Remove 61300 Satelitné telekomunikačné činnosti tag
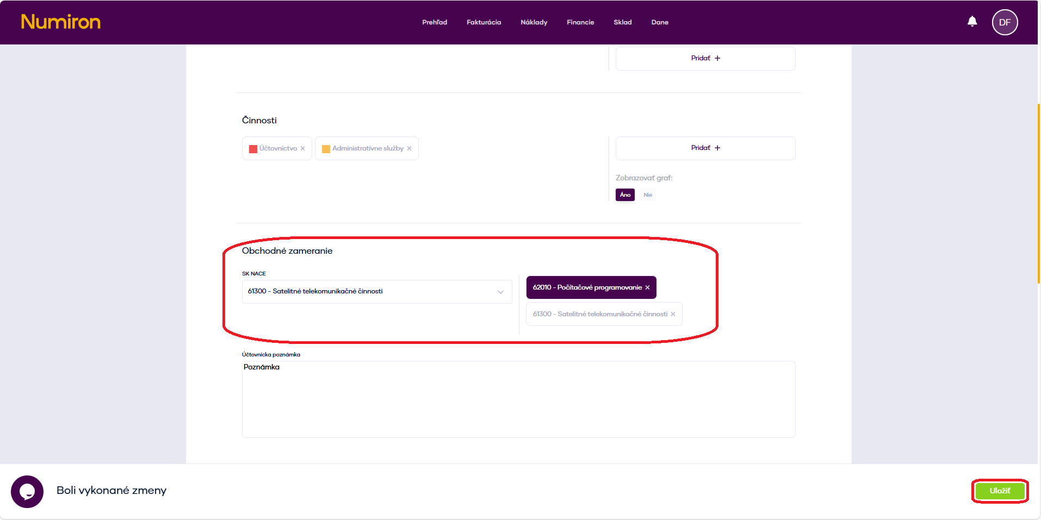Screen dimensions: 1041x520 (x=673, y=314)
